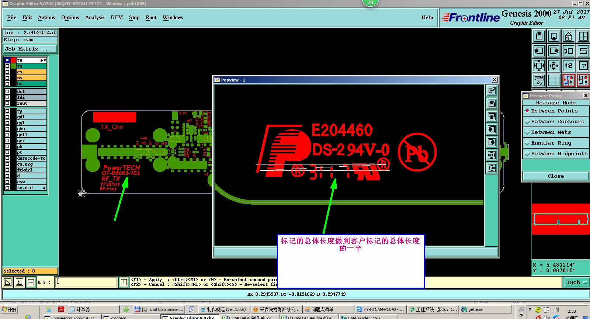Click the green color swatch of layer ts
The image size is (590, 319).
point(13,66)
